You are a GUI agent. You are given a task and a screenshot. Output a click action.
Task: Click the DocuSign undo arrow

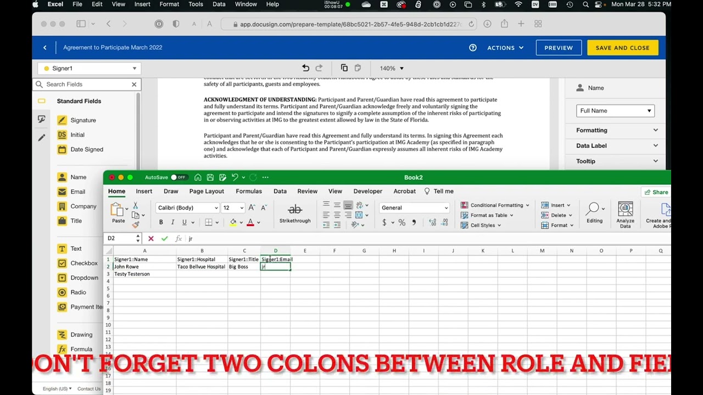click(306, 68)
